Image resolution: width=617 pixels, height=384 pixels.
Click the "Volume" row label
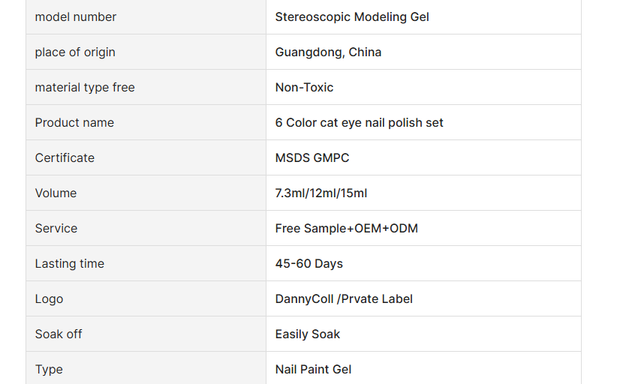click(56, 193)
